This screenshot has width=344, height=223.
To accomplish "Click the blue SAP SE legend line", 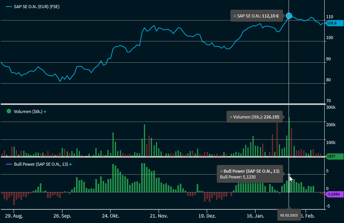I will 9,7.
